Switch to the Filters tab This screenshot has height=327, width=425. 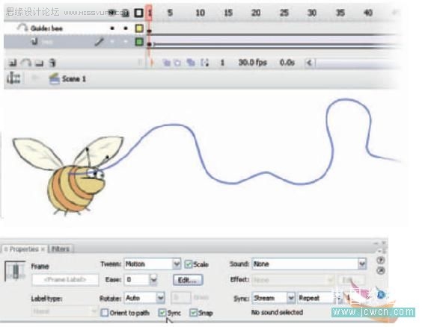(60, 249)
